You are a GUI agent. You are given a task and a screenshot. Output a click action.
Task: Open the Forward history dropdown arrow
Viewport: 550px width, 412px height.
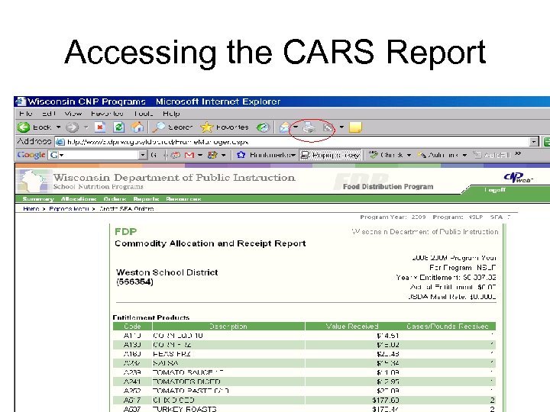86,127
